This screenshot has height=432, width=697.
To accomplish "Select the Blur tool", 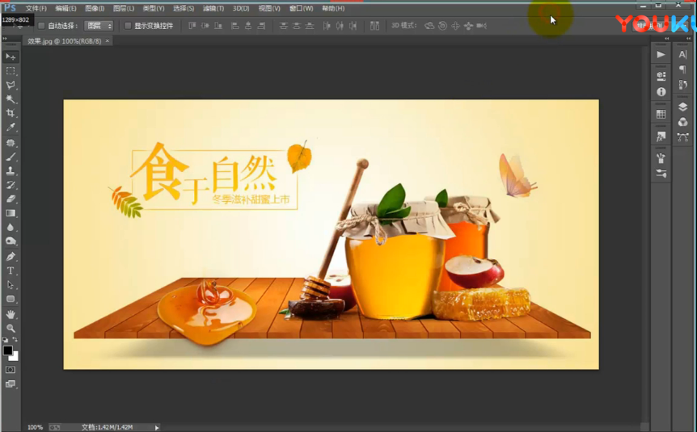I will [x=11, y=228].
